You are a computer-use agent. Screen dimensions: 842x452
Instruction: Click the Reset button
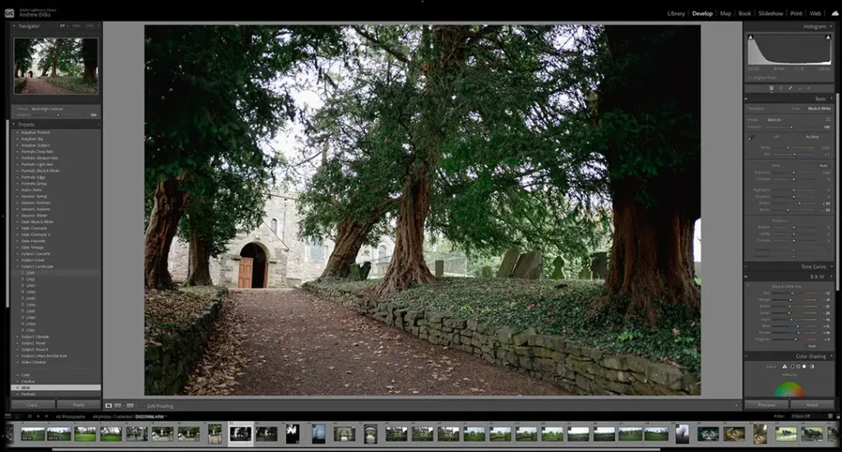point(812,405)
